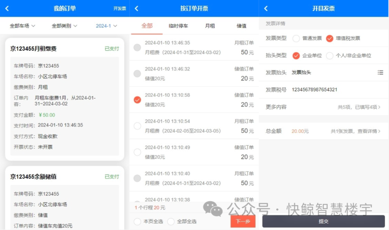The width and height of the screenshot is (389, 230).
Task: Click payment time 2024-01-10 13:46:35 in card
Action: (60, 125)
